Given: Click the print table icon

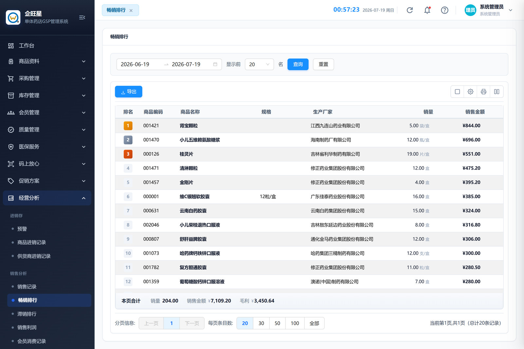Looking at the screenshot, I should pyautogui.click(x=483, y=92).
